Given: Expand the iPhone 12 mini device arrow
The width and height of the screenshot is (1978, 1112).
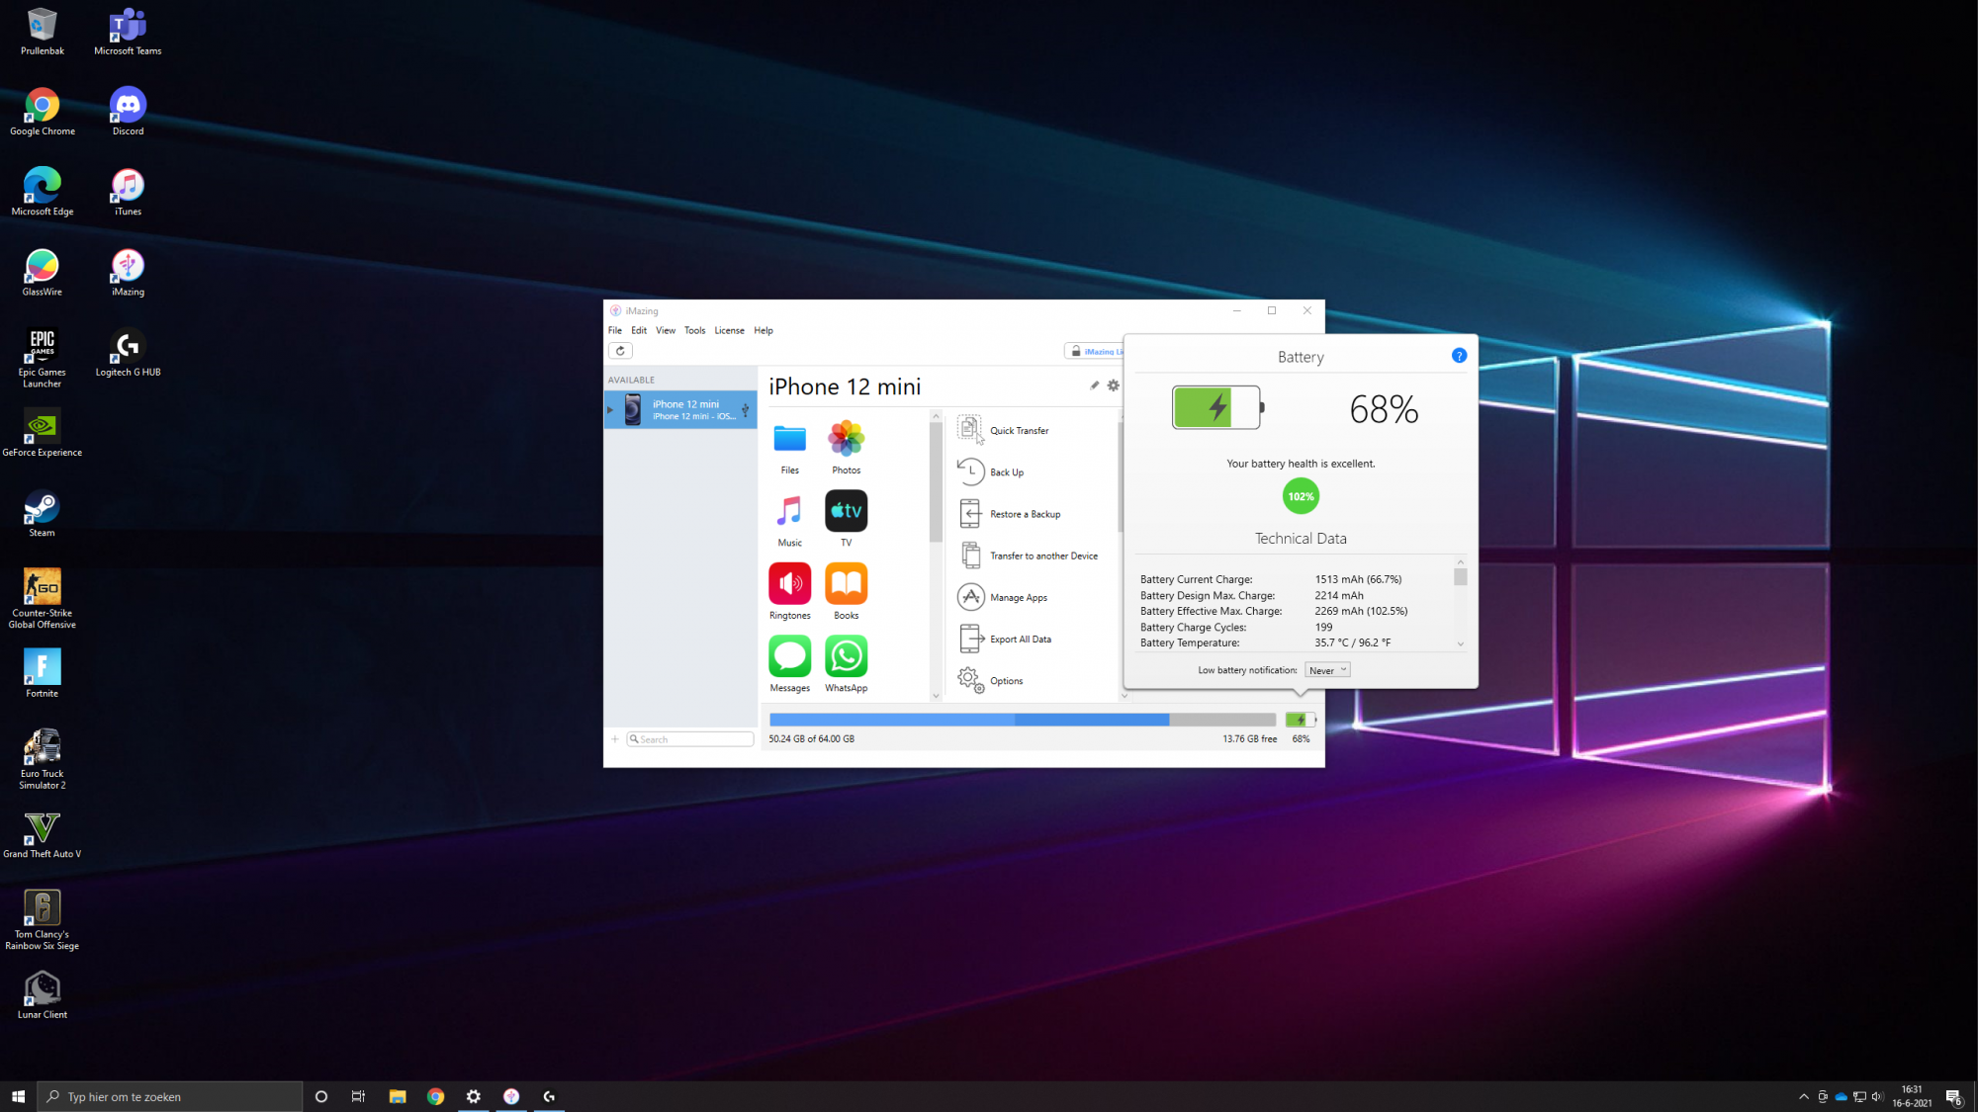Looking at the screenshot, I should (x=610, y=409).
